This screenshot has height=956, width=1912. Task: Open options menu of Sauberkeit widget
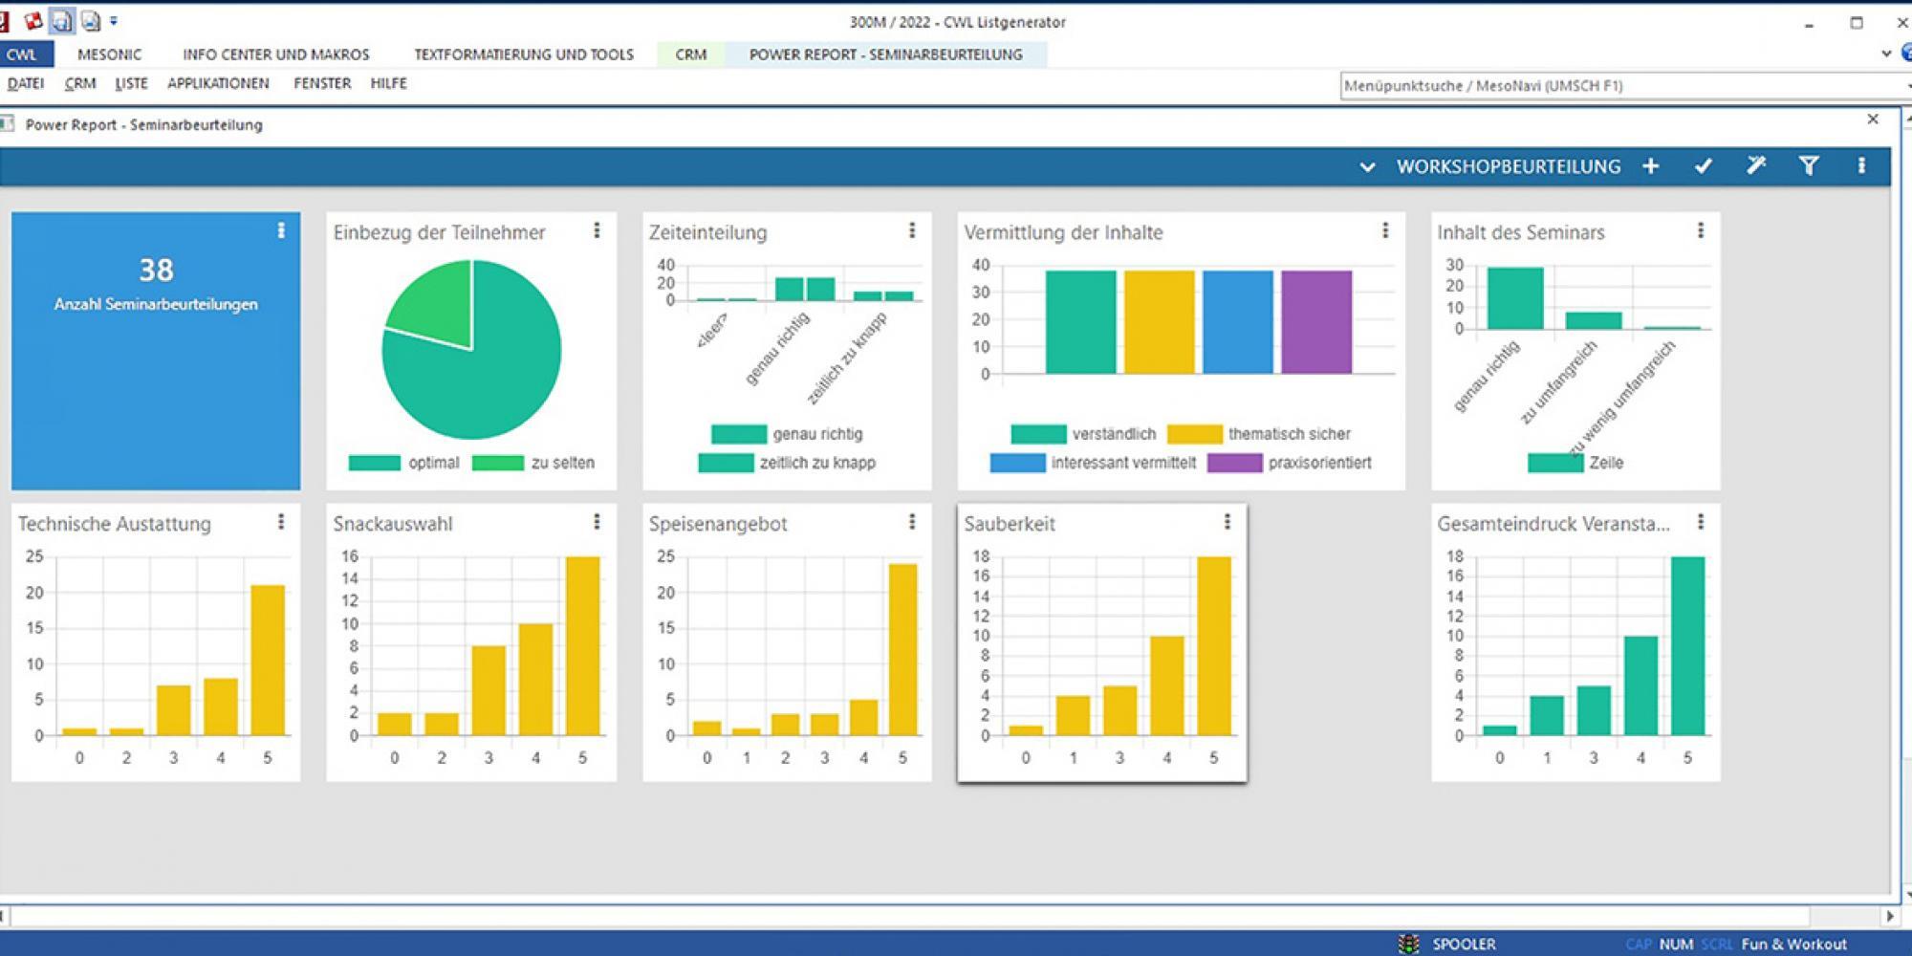pos(1228,522)
